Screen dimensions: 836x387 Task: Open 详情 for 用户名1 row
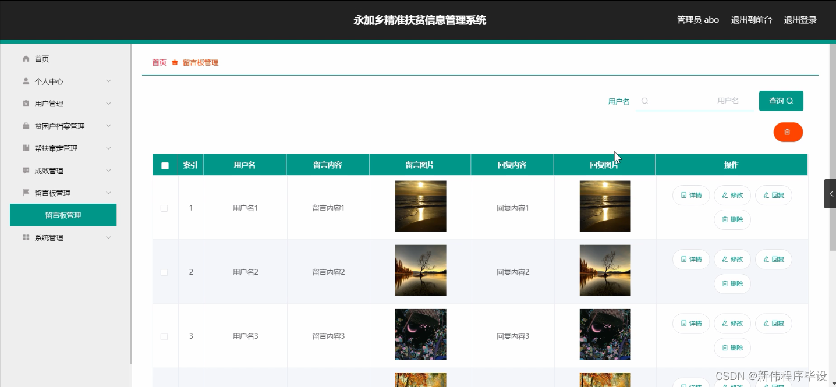click(x=690, y=195)
